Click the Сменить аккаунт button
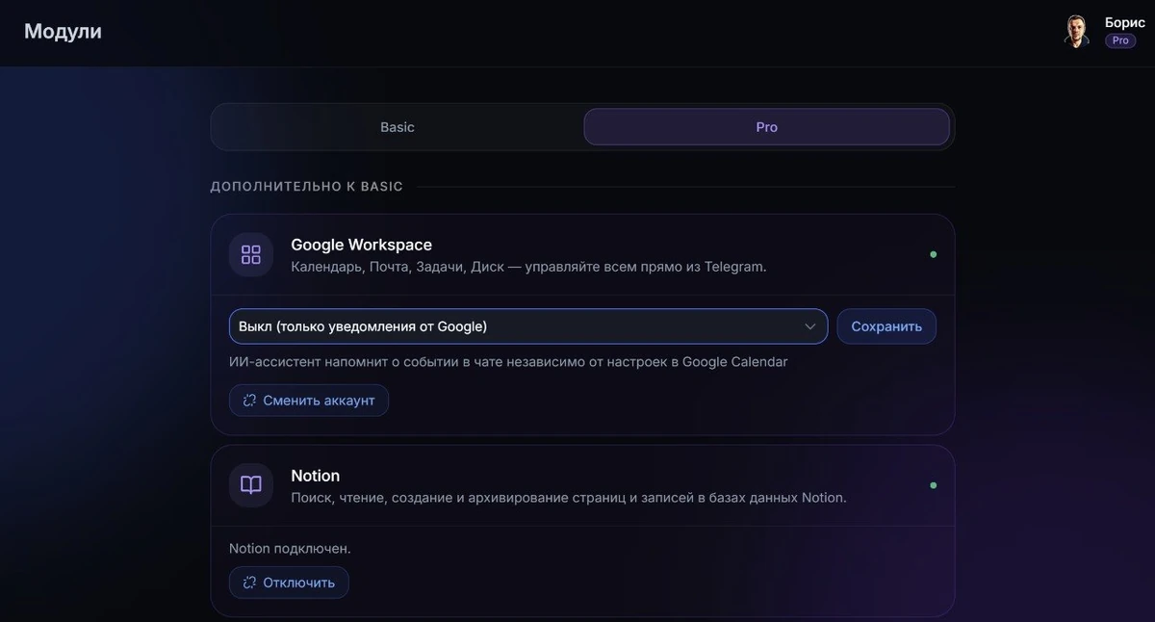Screen dimensions: 1155x622 click(309, 401)
